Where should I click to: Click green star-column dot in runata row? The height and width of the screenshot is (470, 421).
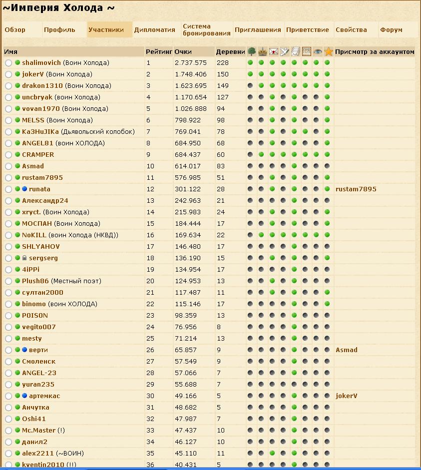(327, 189)
